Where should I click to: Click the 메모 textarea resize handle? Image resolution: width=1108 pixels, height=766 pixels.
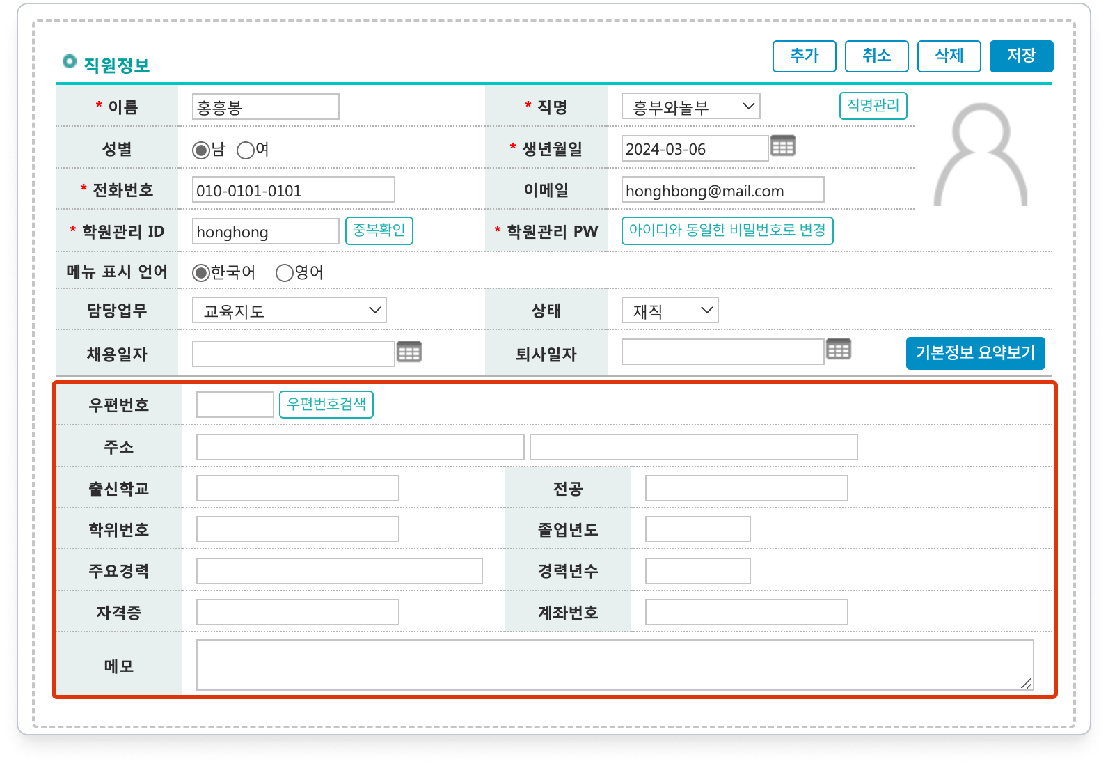pyautogui.click(x=1027, y=684)
